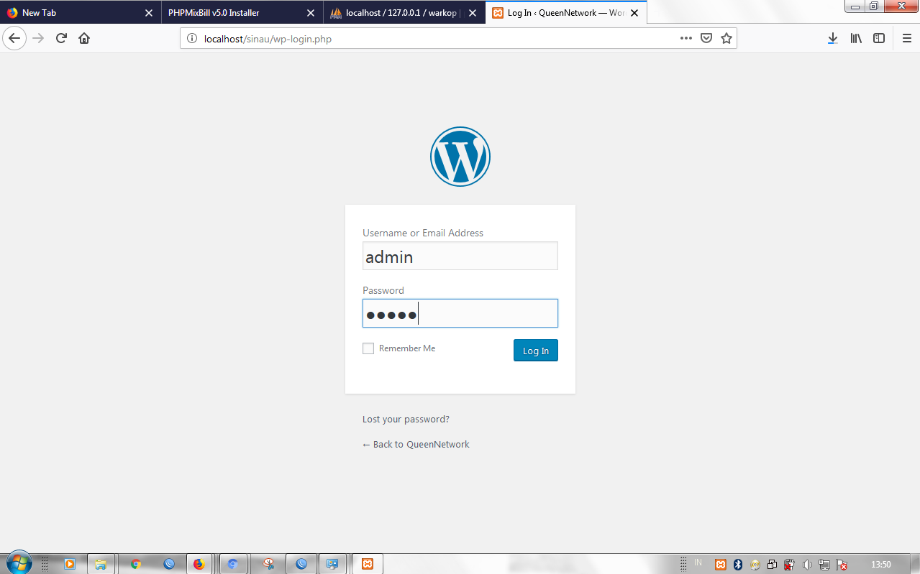
Task: Open the Action Center flag icon
Action: [842, 565]
